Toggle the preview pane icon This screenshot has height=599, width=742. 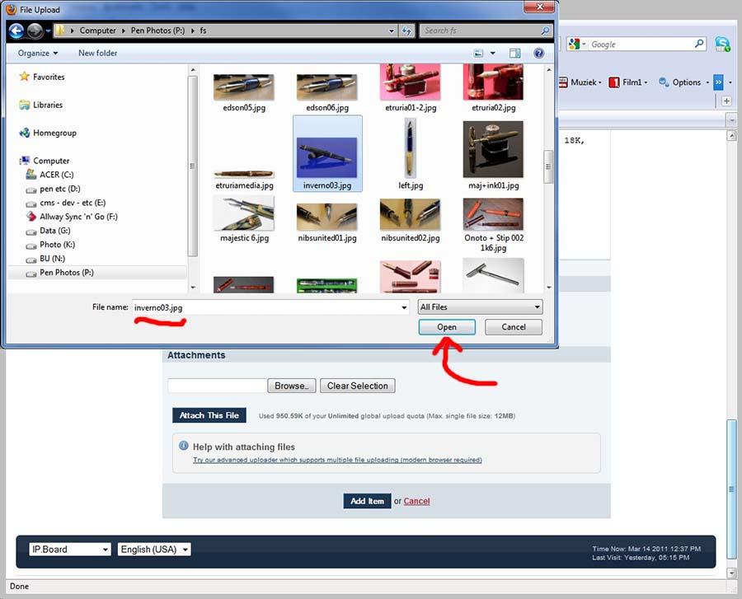(515, 54)
